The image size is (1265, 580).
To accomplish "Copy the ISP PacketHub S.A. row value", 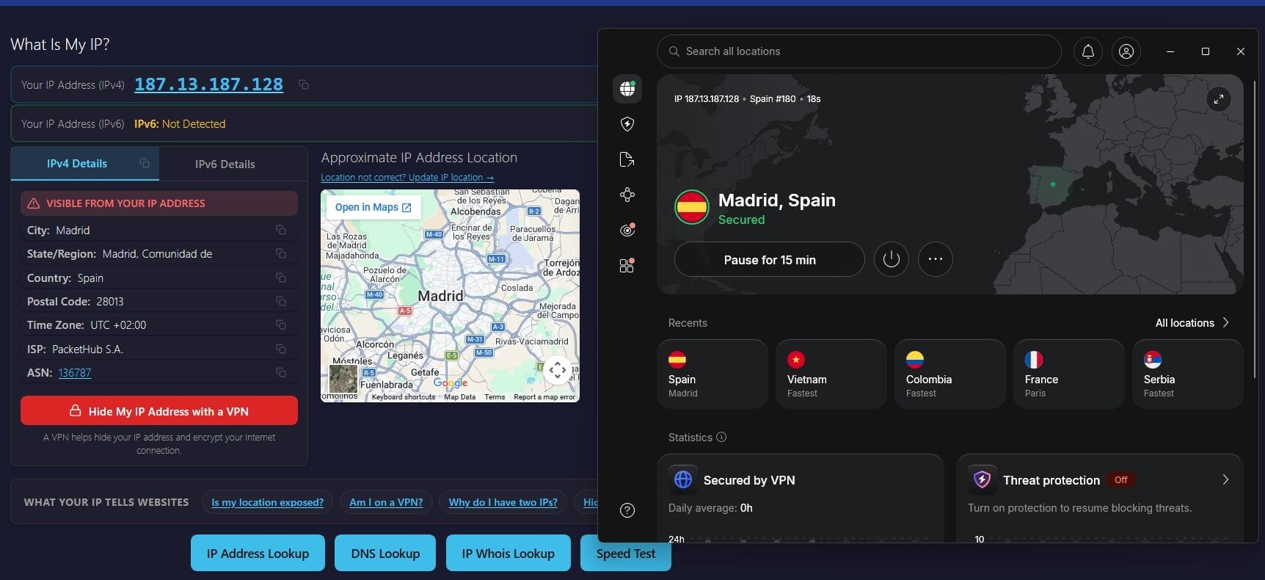I will click(x=281, y=349).
